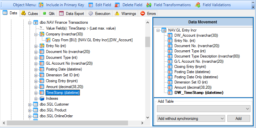This screenshot has width=256, height=128.
Task: Expand the Document No field node
Action: pyautogui.click(x=36, y=52)
